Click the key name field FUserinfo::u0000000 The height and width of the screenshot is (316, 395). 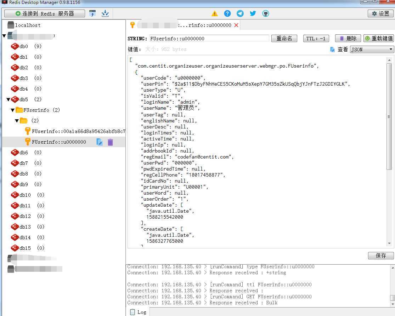coord(209,39)
